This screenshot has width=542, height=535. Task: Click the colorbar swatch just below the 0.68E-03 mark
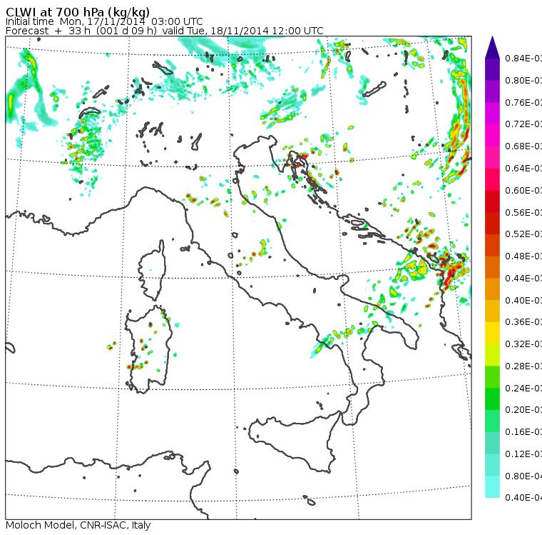[x=492, y=157]
